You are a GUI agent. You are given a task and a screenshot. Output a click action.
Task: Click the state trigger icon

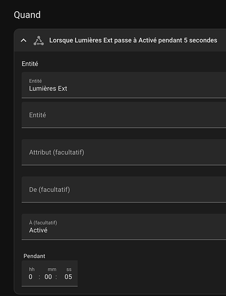coord(38,41)
